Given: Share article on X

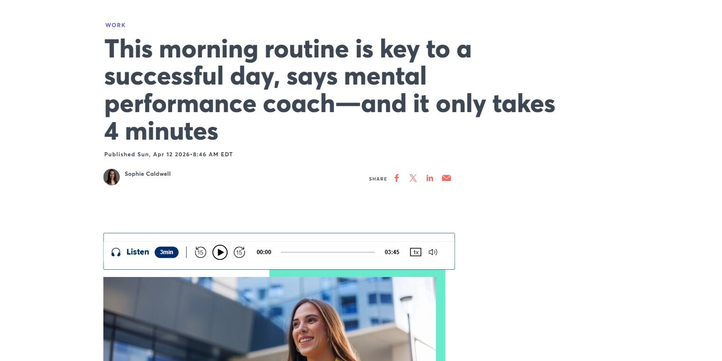Looking at the screenshot, I should [413, 178].
